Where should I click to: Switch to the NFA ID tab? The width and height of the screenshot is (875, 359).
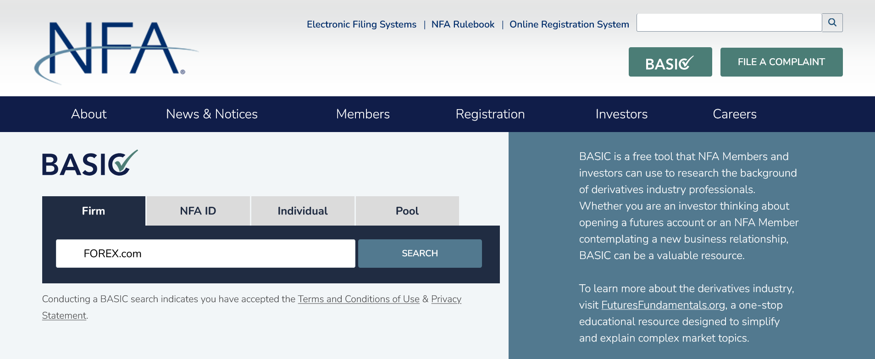click(x=198, y=211)
